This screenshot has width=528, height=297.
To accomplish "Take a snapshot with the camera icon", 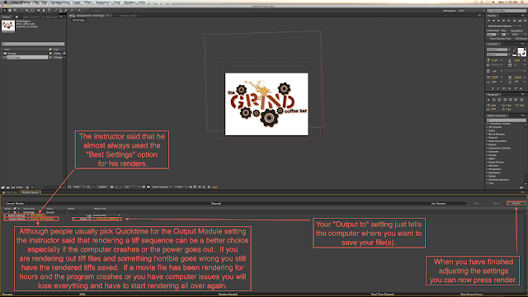I will pyautogui.click(x=112, y=187).
